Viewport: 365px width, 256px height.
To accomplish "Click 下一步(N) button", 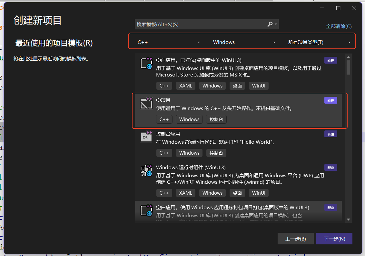I will point(334,239).
